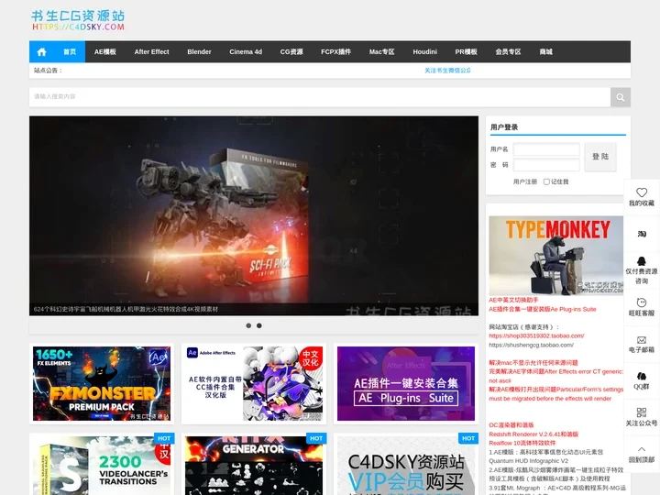
Task: Open the 首页 menu item
Action: [x=70, y=51]
